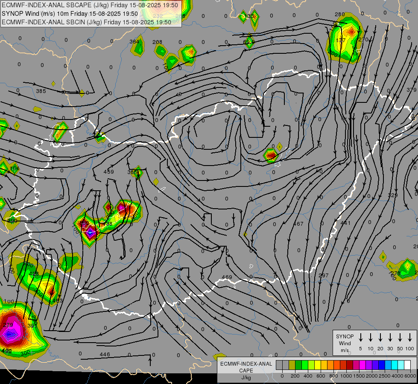
Task: Click the map value 364
Action: coord(134,41)
